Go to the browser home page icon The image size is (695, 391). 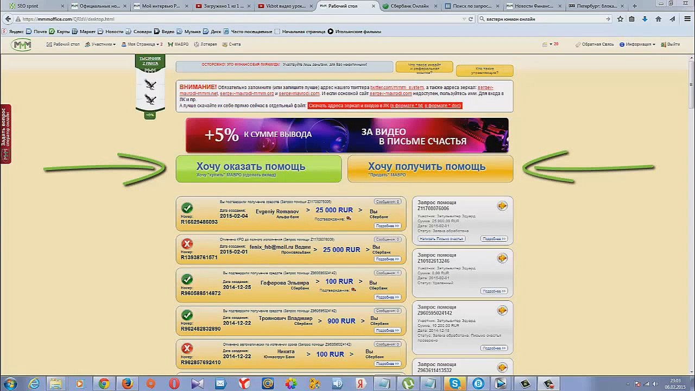point(658,18)
